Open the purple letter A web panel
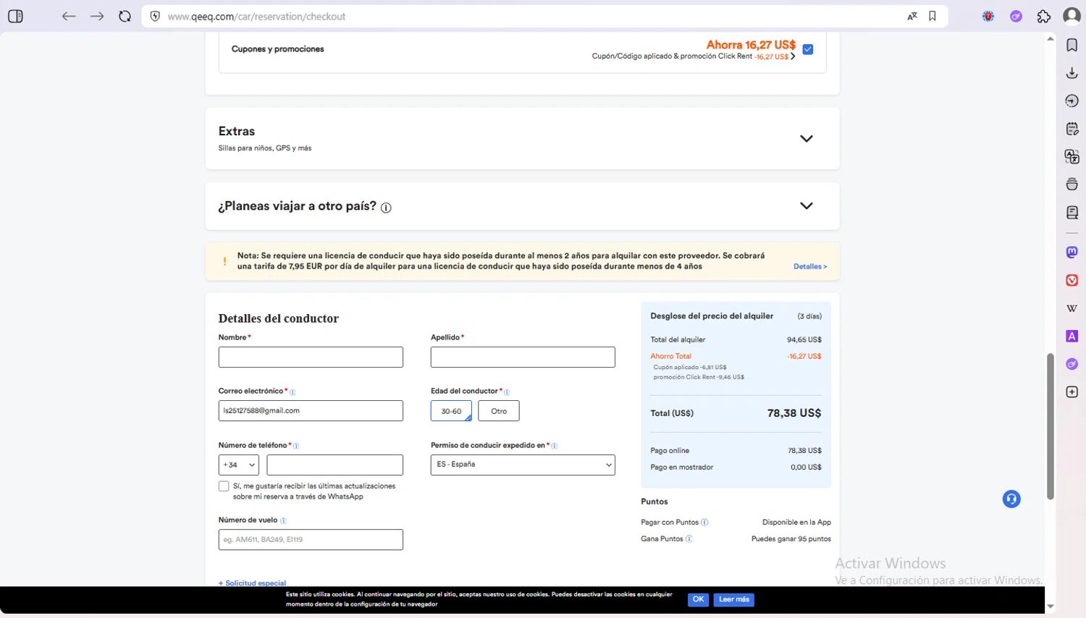This screenshot has height=618, width=1086. 1072,336
